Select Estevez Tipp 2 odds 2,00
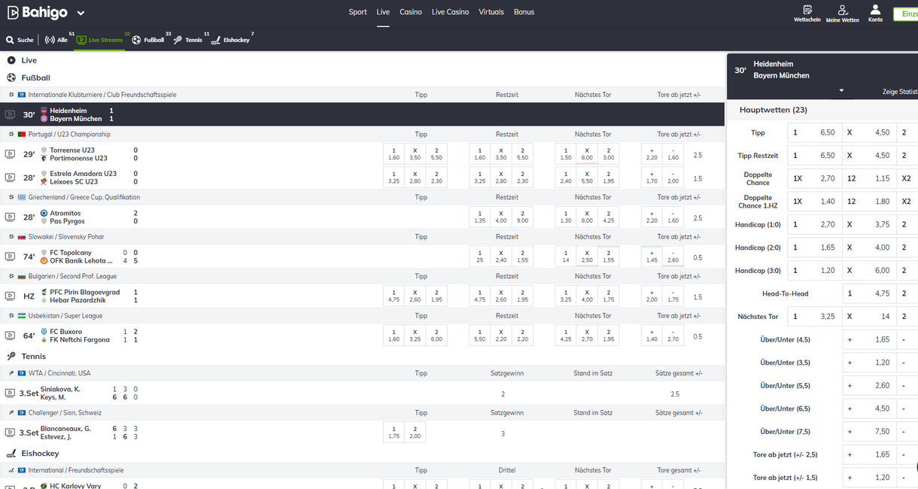 (x=415, y=433)
